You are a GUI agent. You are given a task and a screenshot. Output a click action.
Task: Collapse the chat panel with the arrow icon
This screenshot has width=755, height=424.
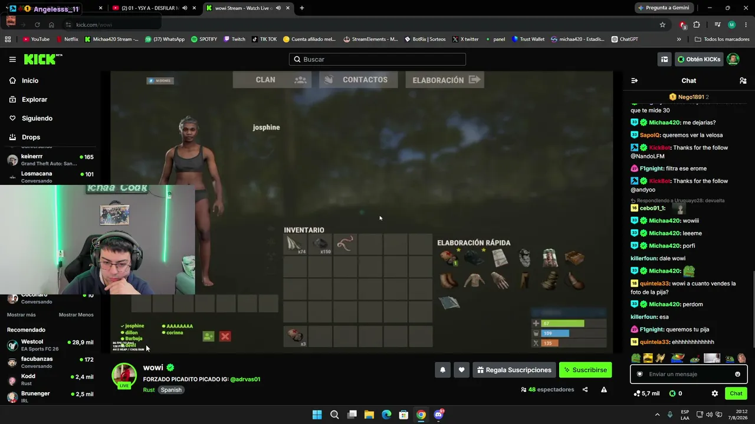(635, 81)
